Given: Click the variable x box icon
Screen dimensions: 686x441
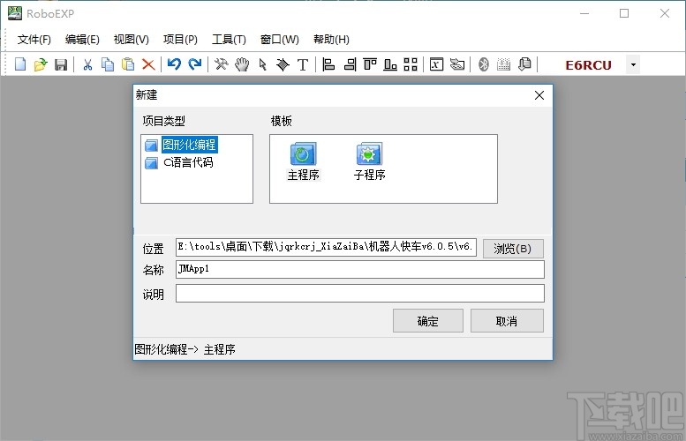Looking at the screenshot, I should point(436,64).
